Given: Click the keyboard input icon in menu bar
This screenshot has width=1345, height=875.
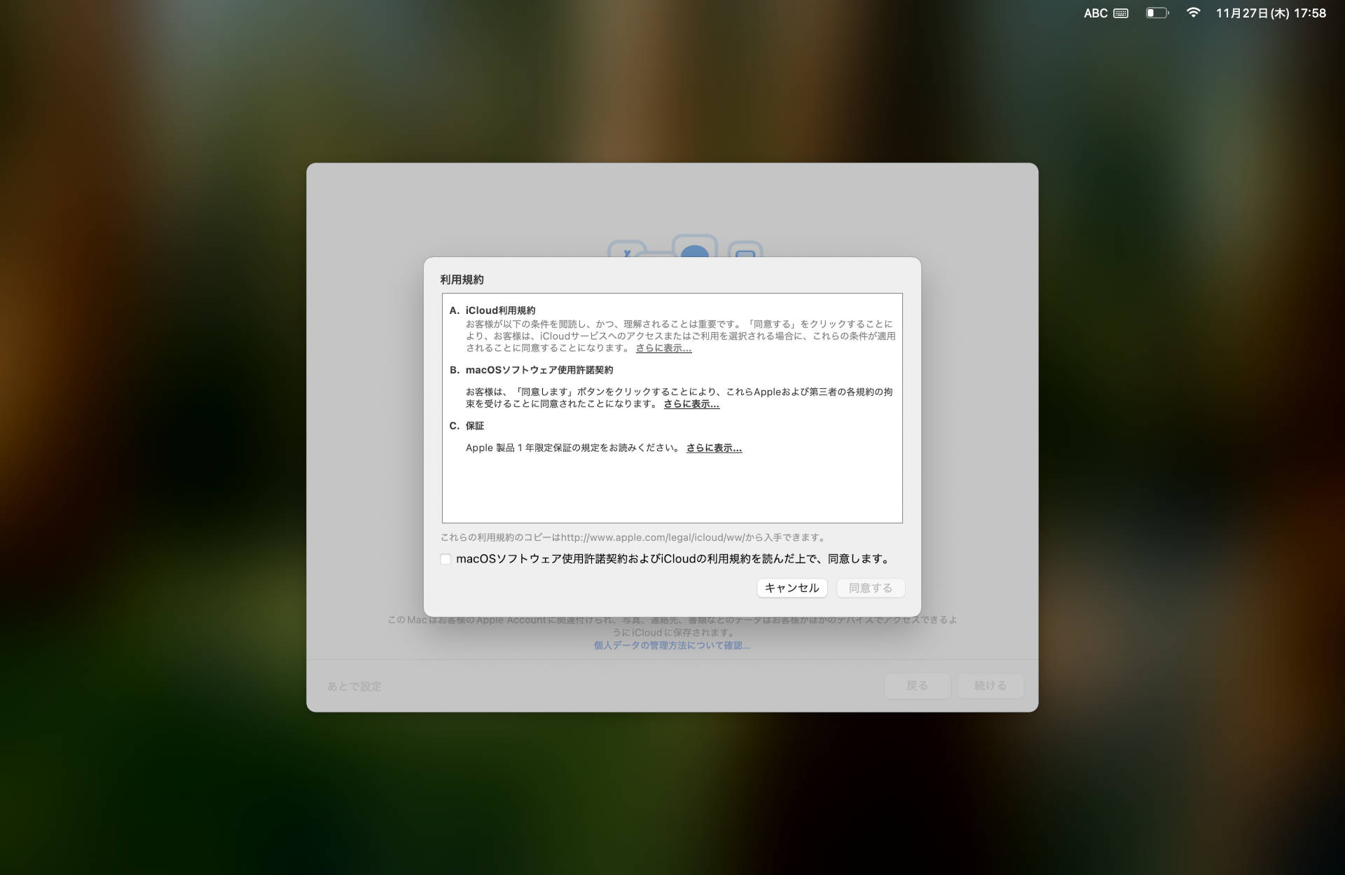Looking at the screenshot, I should tap(1120, 13).
